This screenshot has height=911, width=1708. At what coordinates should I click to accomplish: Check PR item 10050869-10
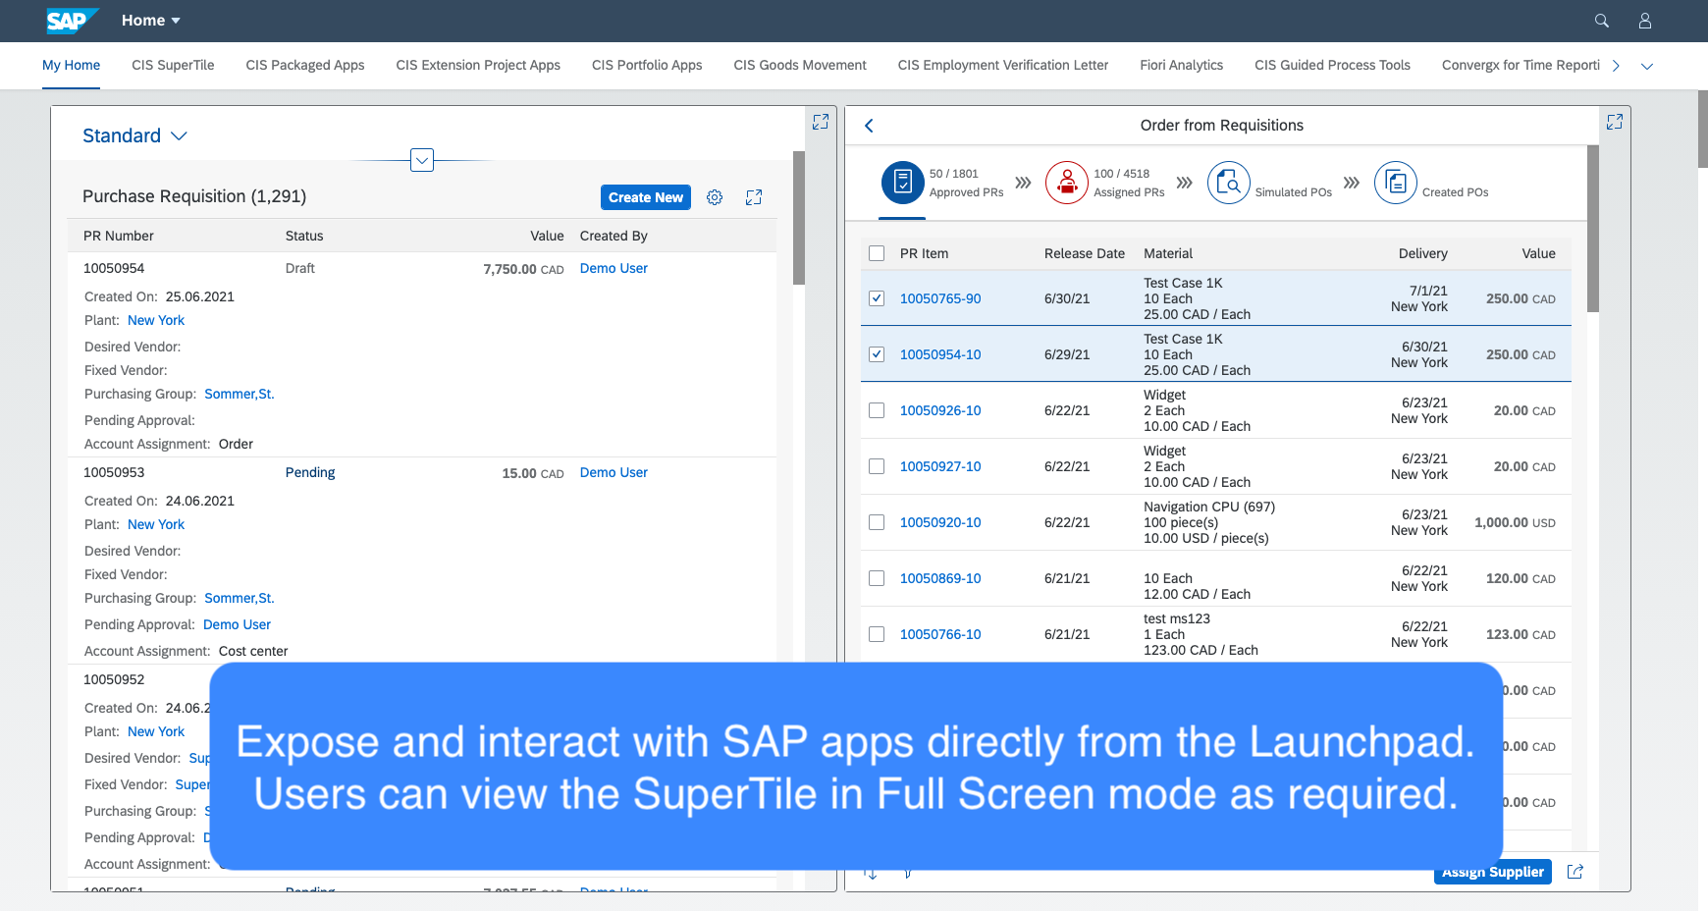877,578
